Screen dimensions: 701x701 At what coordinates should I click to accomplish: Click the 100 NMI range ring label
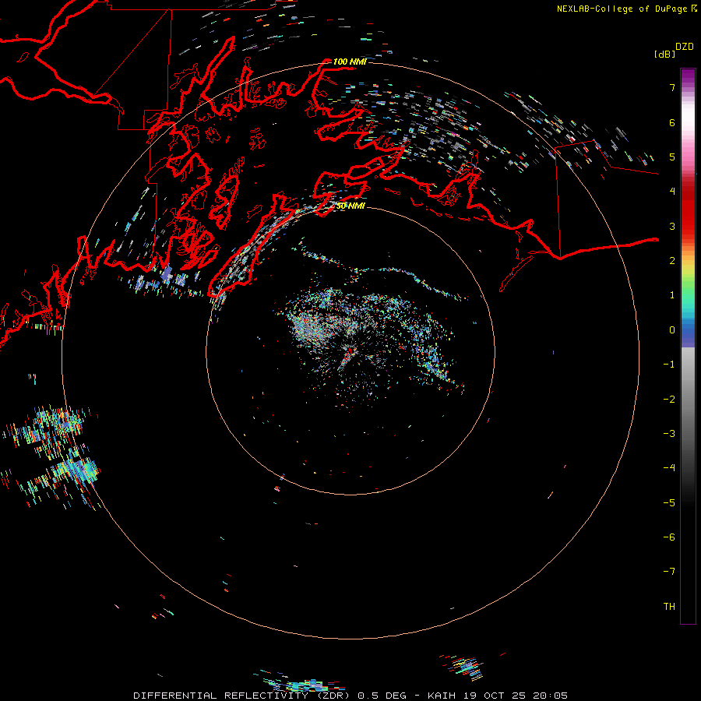point(350,62)
